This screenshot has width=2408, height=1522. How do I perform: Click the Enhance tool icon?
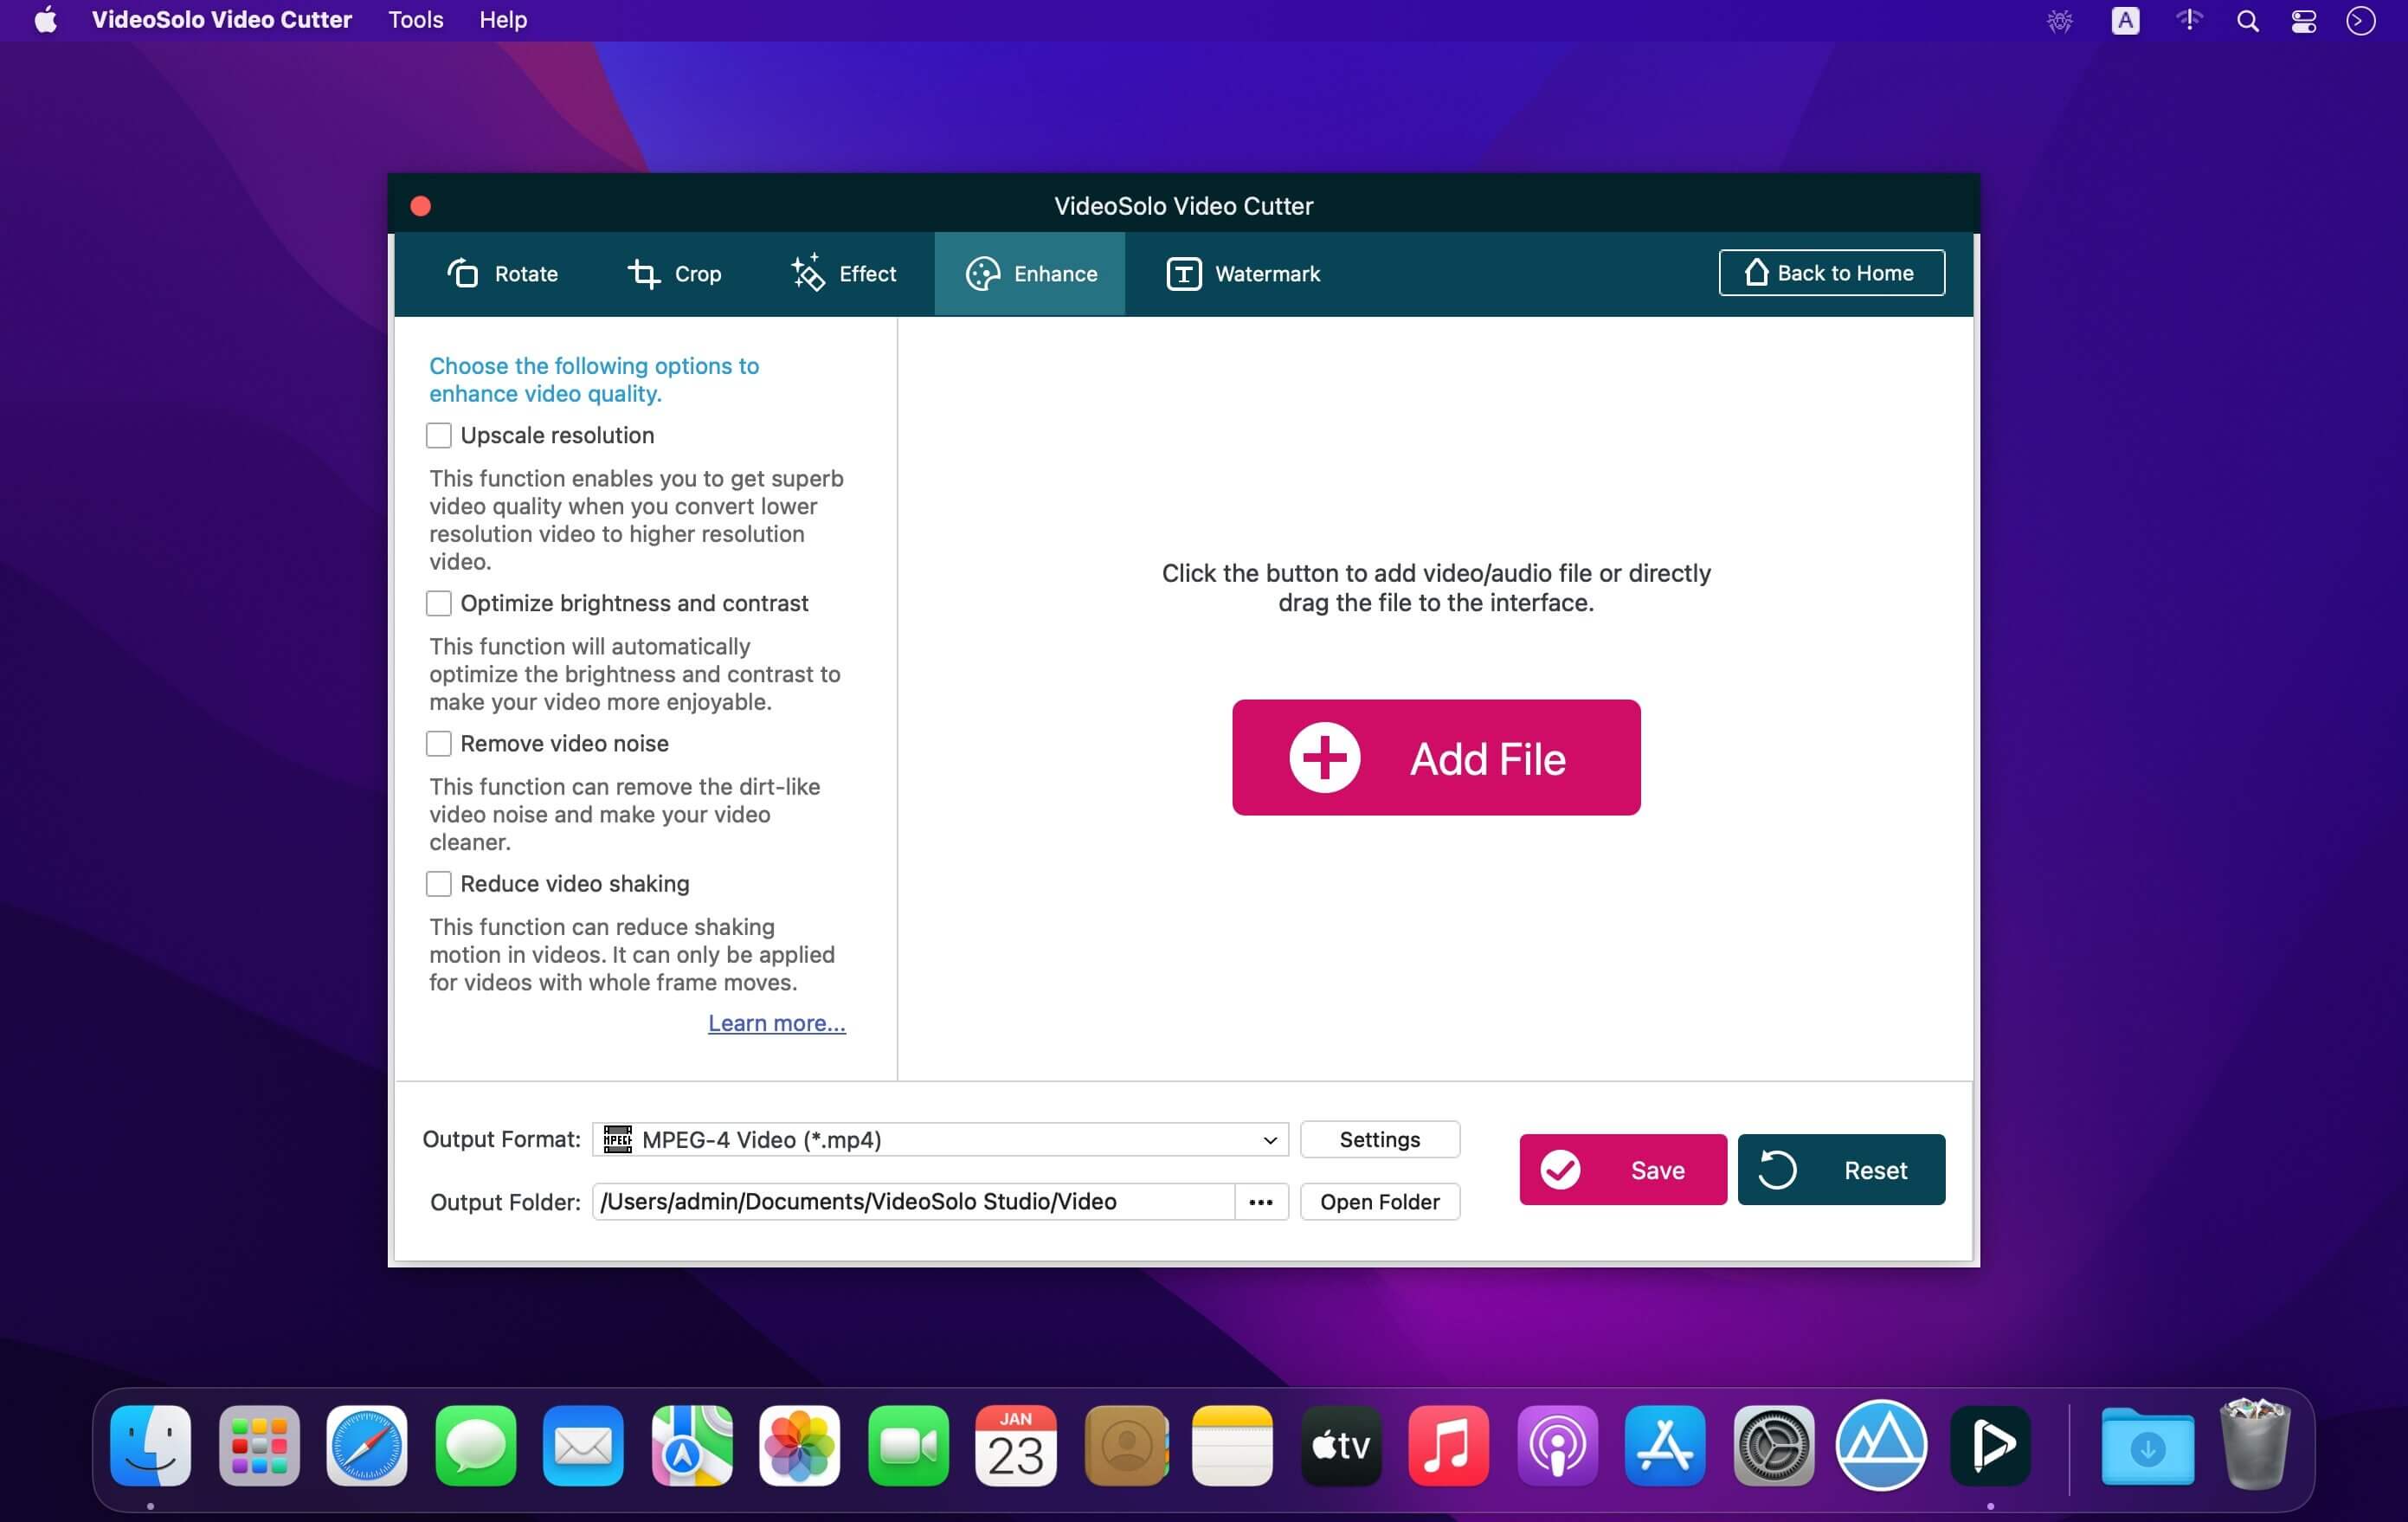tap(982, 272)
